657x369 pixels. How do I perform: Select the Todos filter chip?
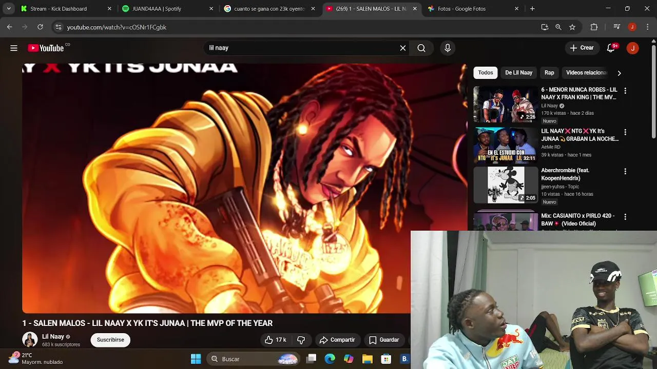[x=486, y=73]
